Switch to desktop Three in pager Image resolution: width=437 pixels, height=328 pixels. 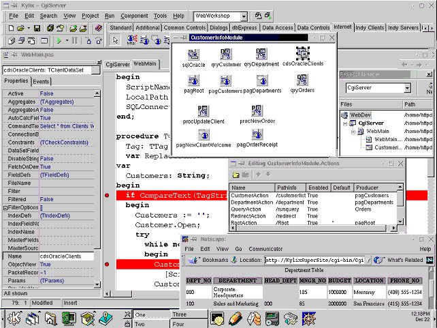pyautogui.click(x=189, y=314)
